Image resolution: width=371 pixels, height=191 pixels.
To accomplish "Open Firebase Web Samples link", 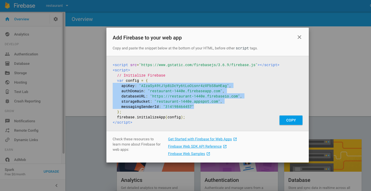I will (186, 154).
